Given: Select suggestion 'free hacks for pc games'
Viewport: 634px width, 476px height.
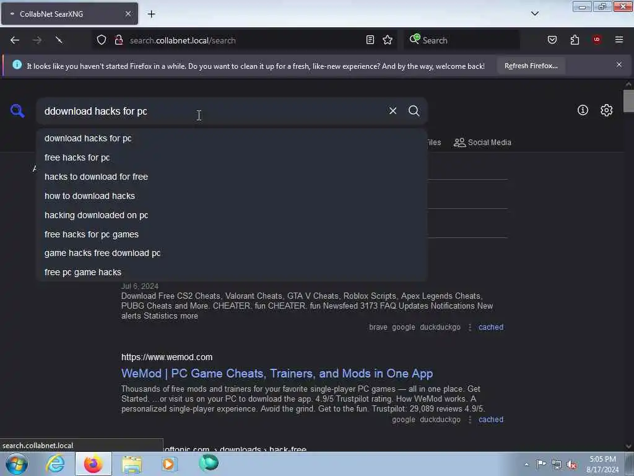Looking at the screenshot, I should pos(232,234).
